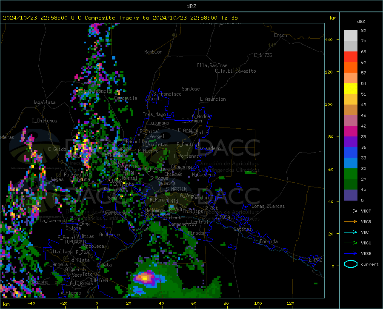This screenshot has height=309, width=383.
Task: Click the TUPUNGATO map label
Action: pos(76,242)
